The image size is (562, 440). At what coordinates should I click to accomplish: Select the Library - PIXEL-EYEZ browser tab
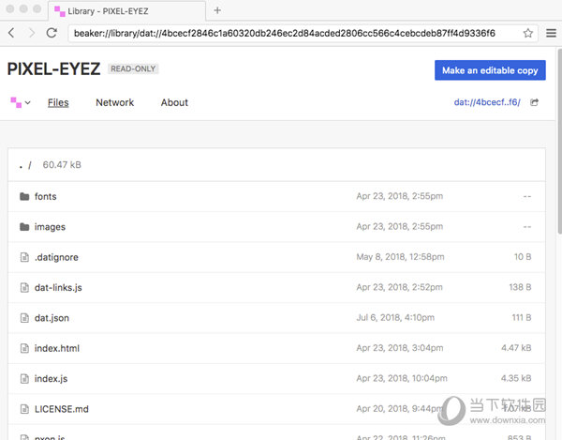click(x=127, y=11)
